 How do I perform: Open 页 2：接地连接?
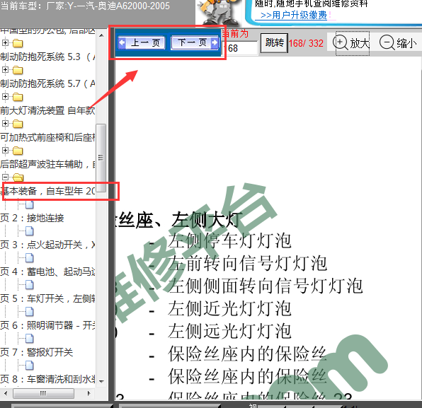click(32, 218)
